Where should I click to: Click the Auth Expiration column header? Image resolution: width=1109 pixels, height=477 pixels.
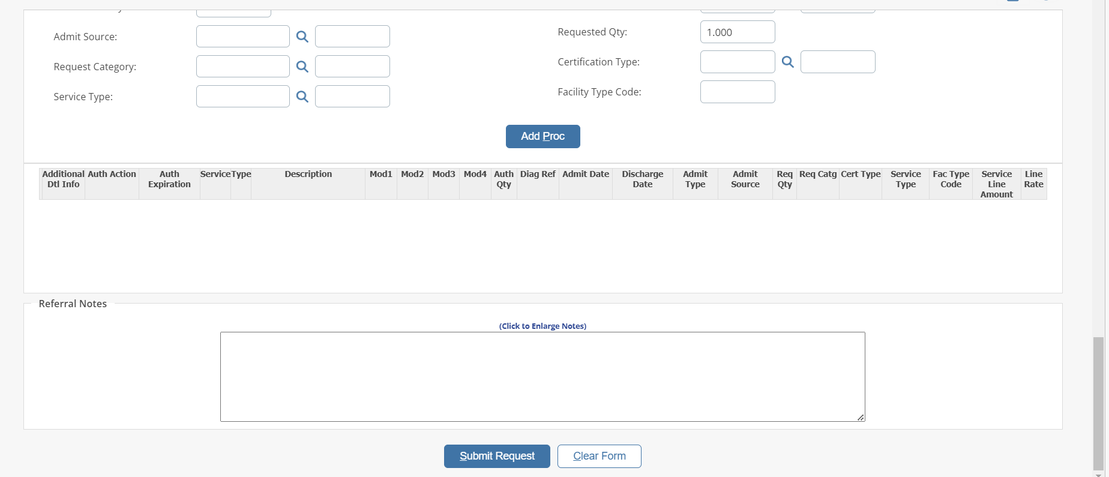169,179
